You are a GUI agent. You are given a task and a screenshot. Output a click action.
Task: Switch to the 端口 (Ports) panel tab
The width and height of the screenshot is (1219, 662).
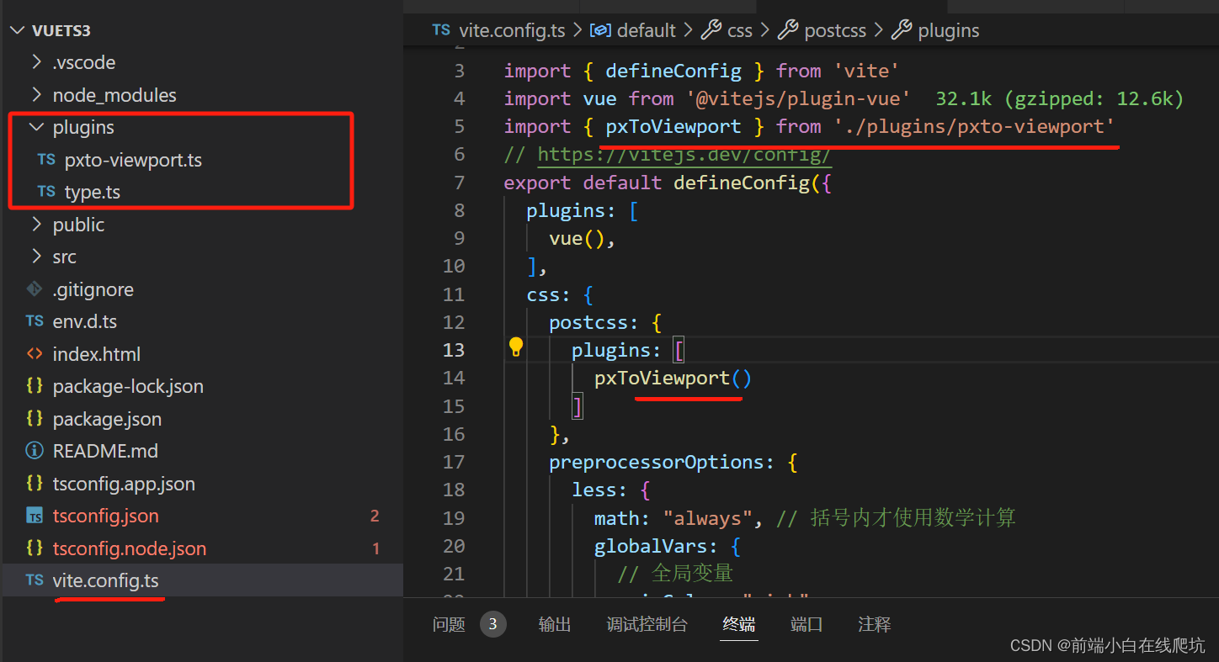pyautogui.click(x=806, y=624)
